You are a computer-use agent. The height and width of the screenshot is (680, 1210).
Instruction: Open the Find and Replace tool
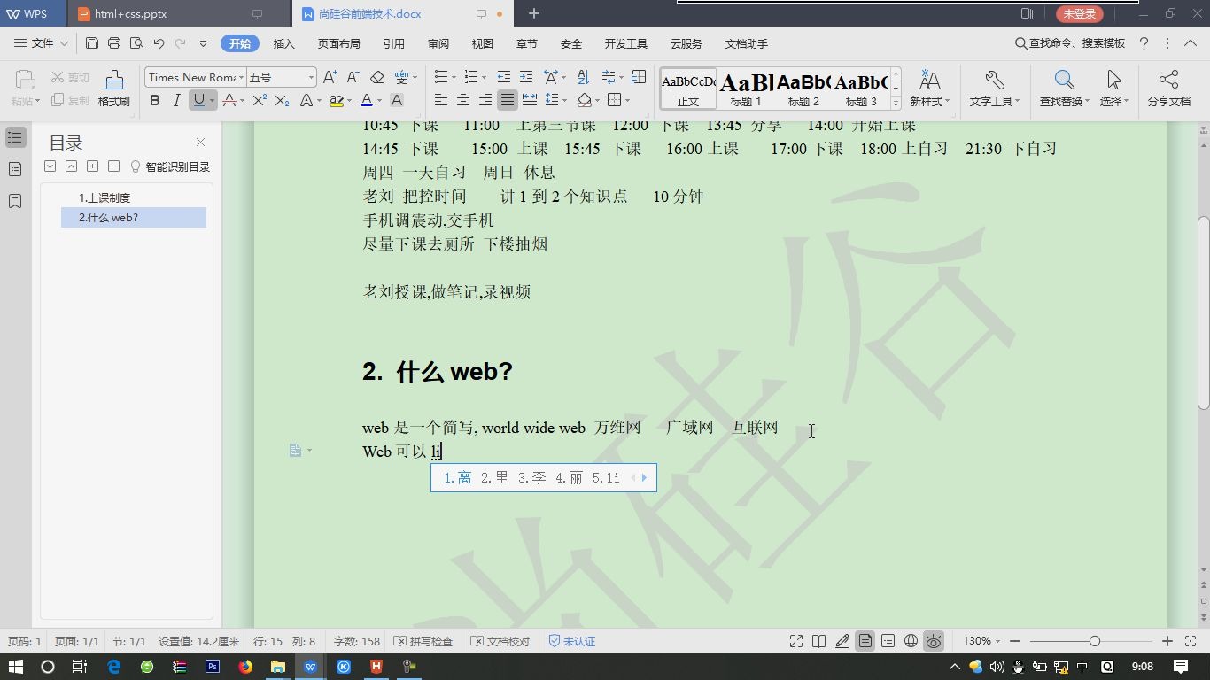coord(1061,86)
